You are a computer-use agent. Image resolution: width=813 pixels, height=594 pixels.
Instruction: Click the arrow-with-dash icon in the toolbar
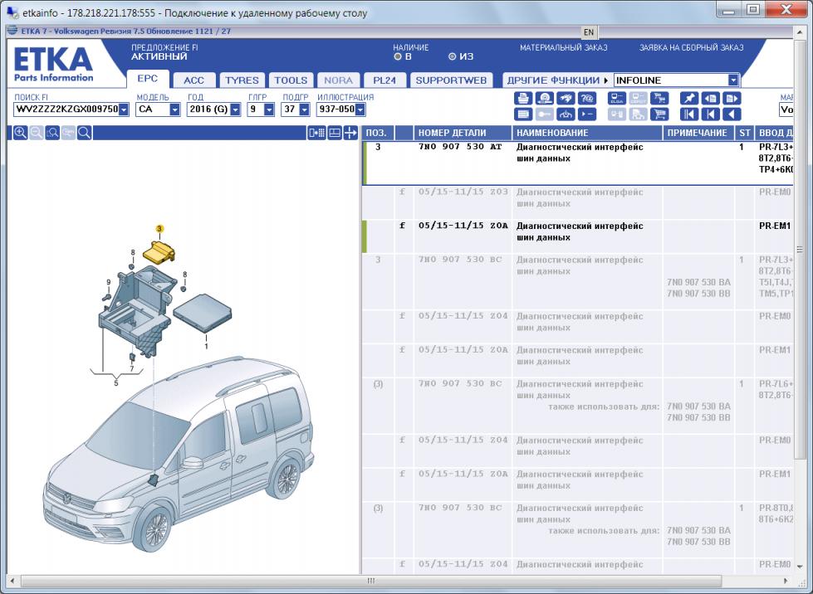click(x=587, y=114)
